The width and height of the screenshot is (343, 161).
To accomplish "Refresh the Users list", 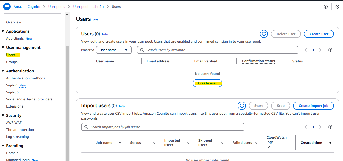I will pos(264,34).
